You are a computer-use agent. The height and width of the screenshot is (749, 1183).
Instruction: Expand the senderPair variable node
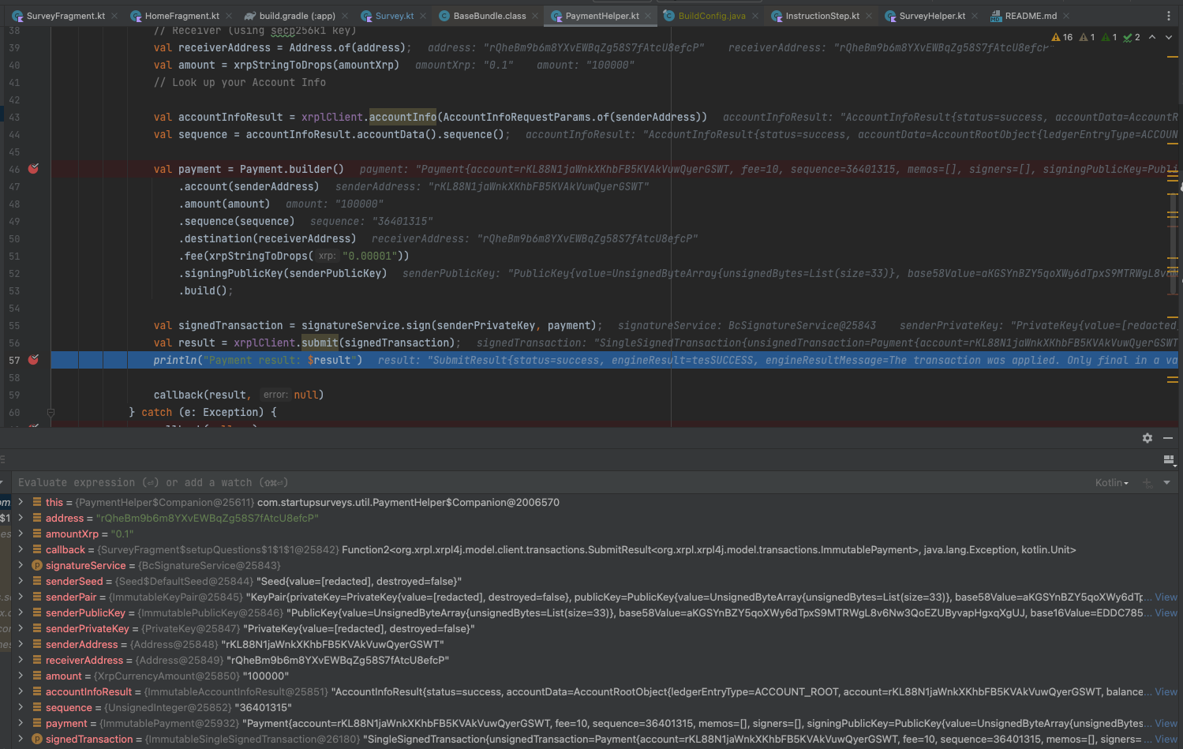point(21,597)
